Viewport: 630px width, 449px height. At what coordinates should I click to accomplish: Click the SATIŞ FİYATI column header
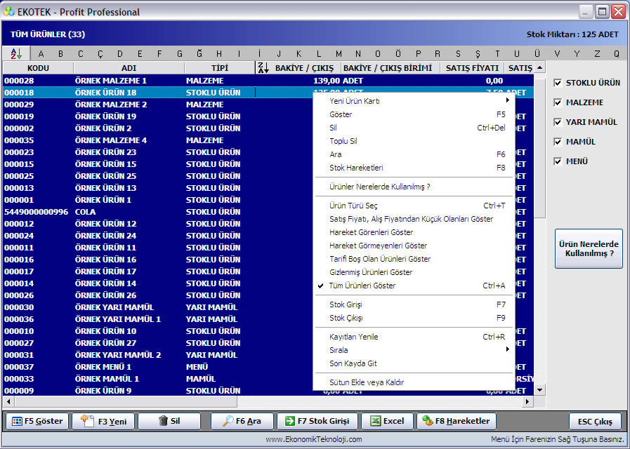472,68
